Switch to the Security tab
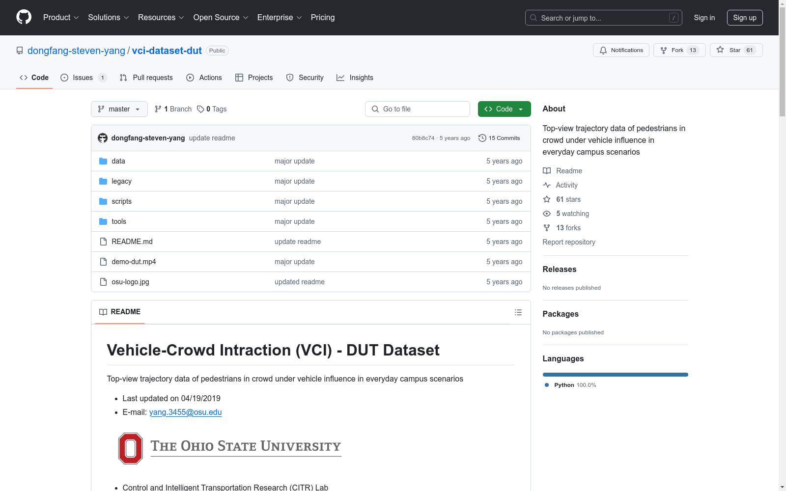This screenshot has width=786, height=491. click(x=305, y=78)
